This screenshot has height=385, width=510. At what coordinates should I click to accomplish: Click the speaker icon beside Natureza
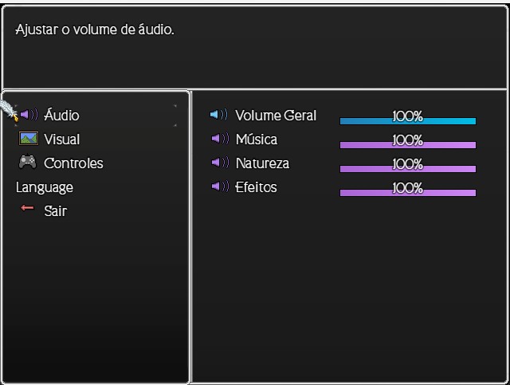pyautogui.click(x=220, y=162)
